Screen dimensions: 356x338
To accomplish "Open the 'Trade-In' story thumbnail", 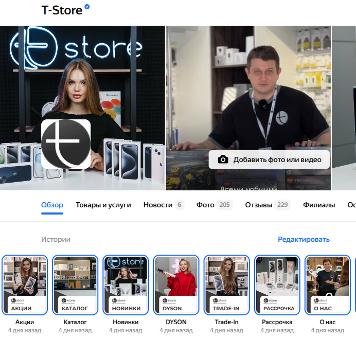I will [x=226, y=285].
